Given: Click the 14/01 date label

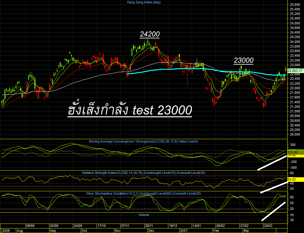Looking at the screenshot, I should [x=197, y=226].
